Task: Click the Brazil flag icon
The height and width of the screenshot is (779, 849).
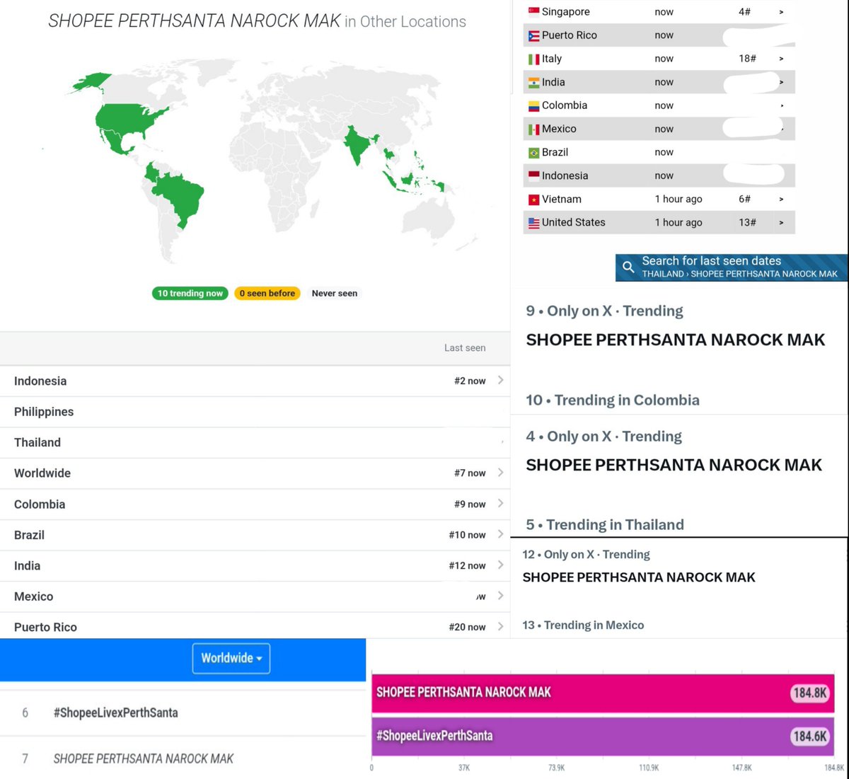Action: point(534,153)
